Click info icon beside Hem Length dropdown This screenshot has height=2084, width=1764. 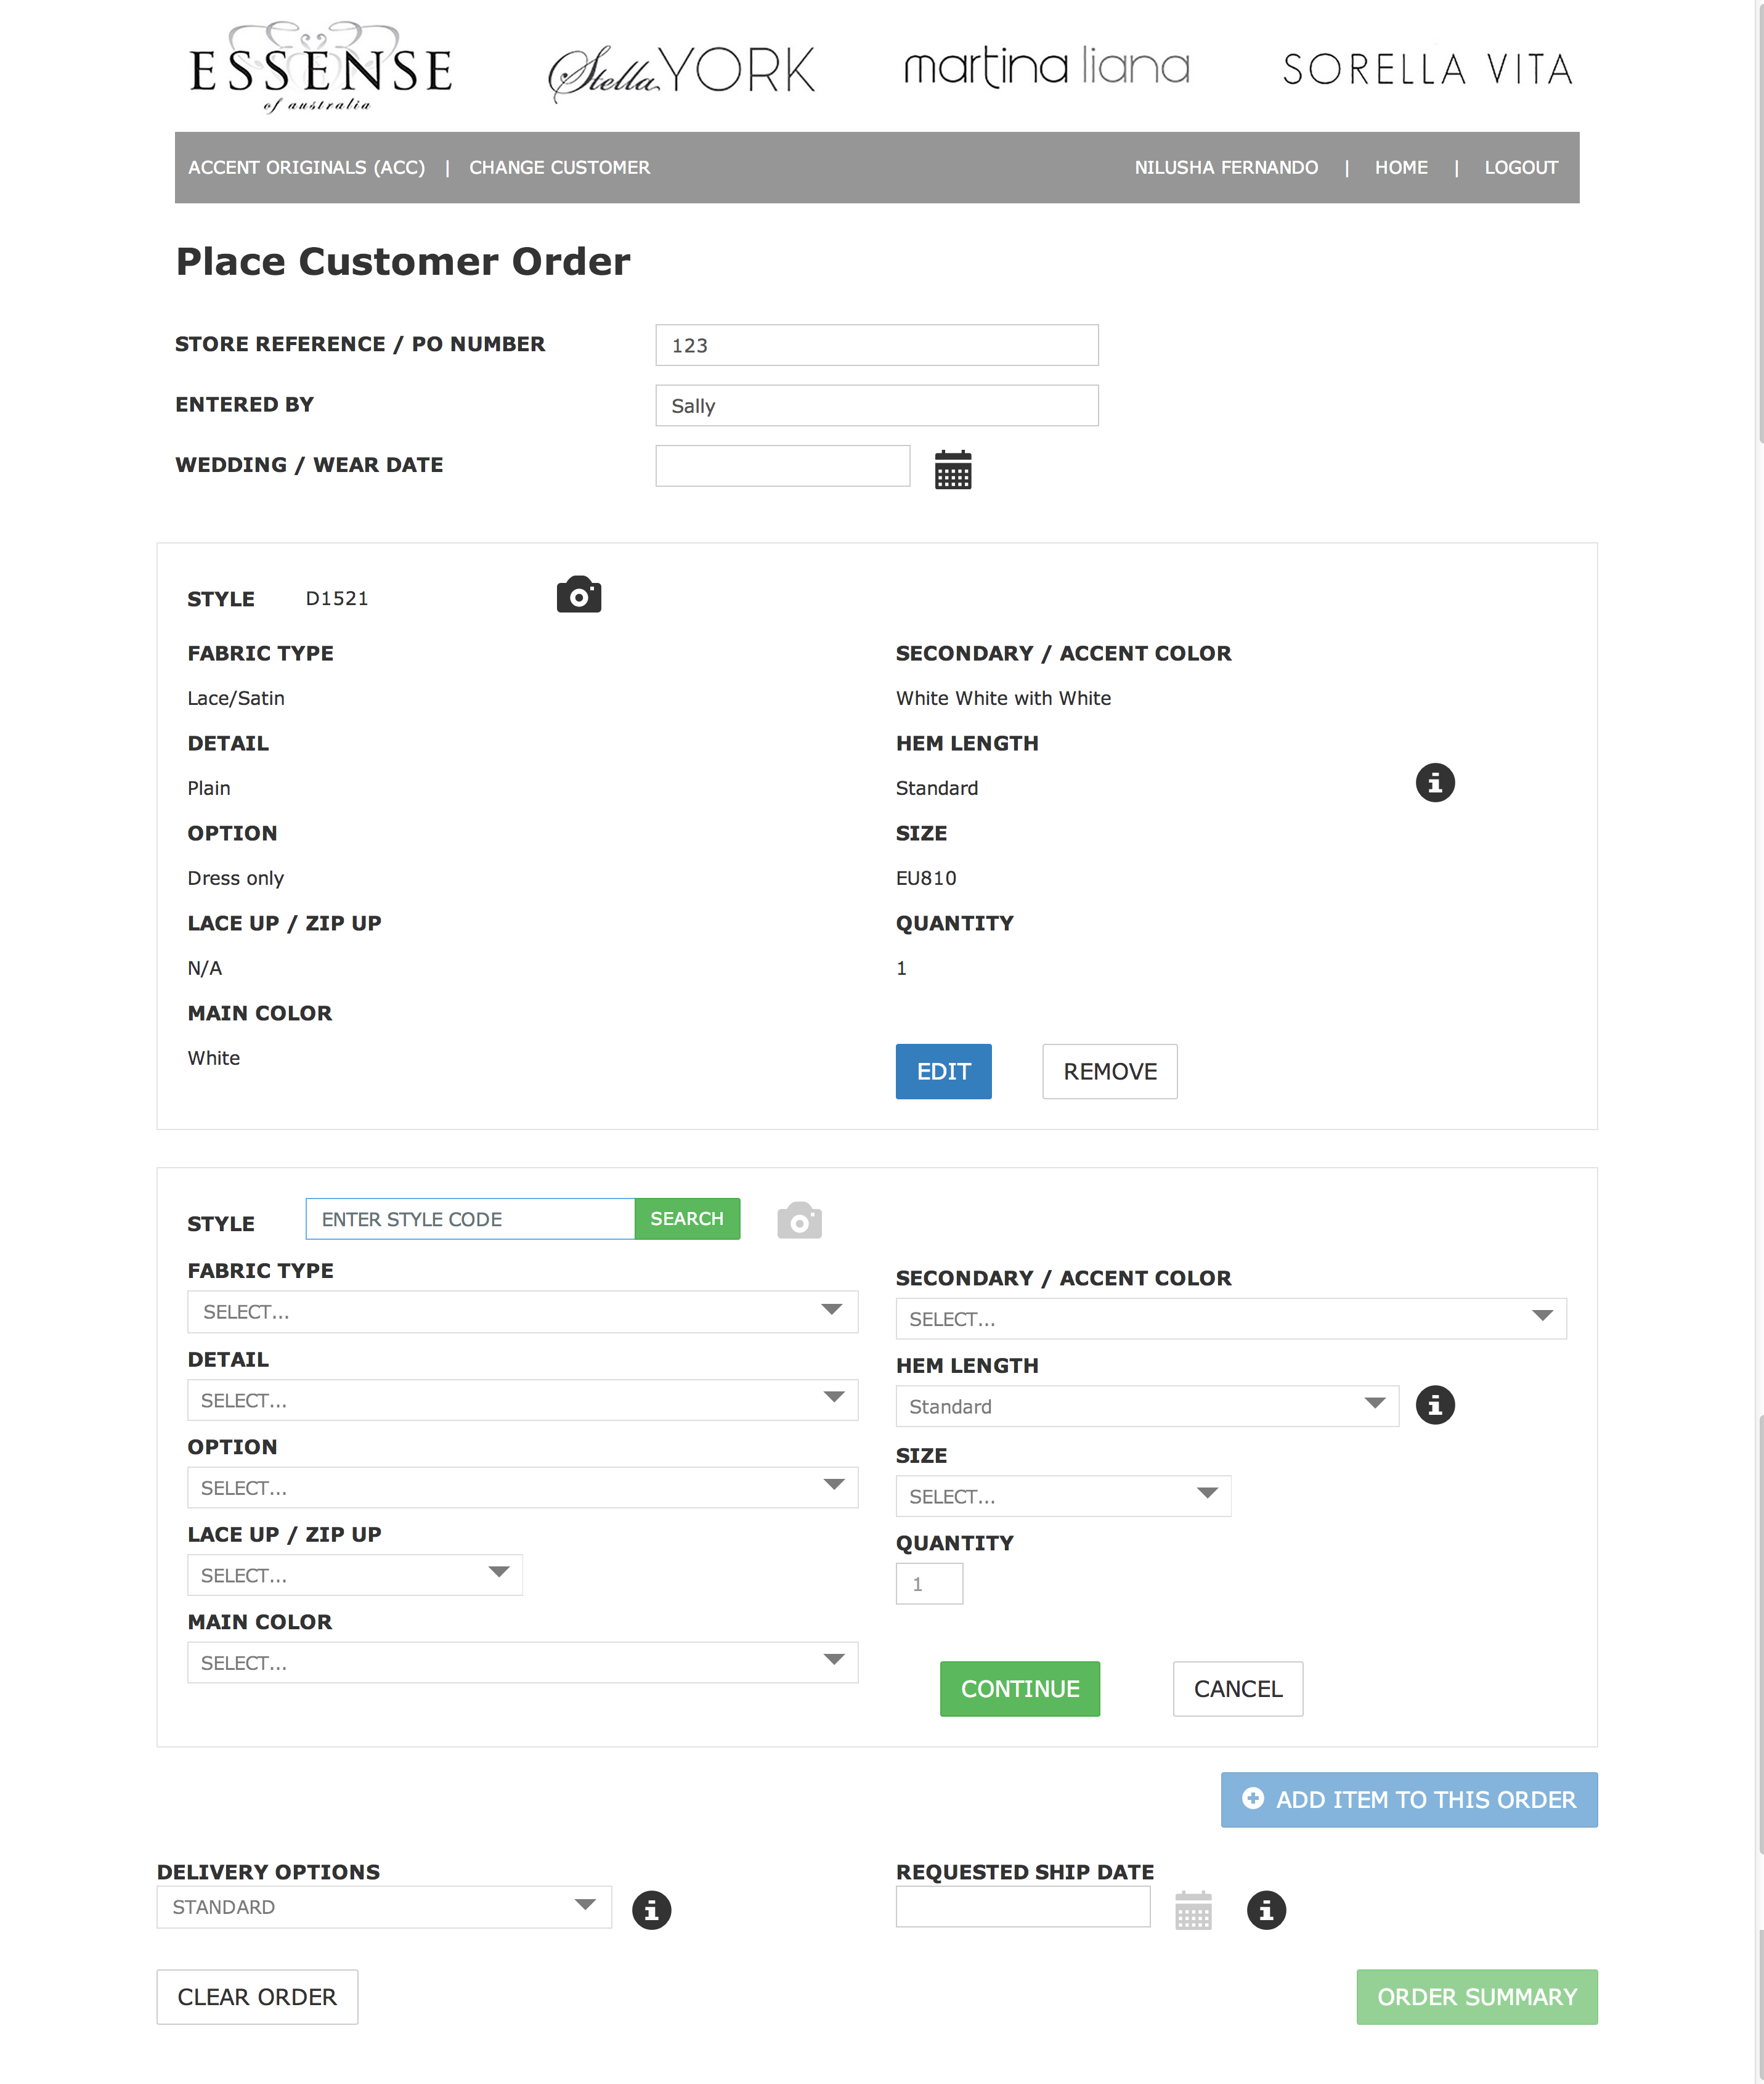coord(1434,1405)
